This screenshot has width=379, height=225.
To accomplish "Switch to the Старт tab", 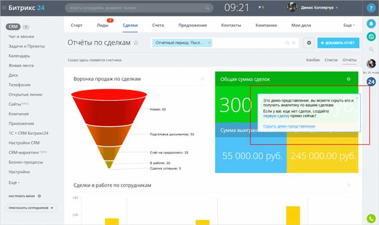I will click(x=77, y=25).
